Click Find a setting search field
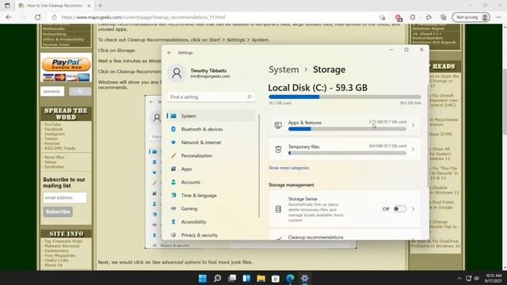The width and height of the screenshot is (507, 285). [x=211, y=97]
